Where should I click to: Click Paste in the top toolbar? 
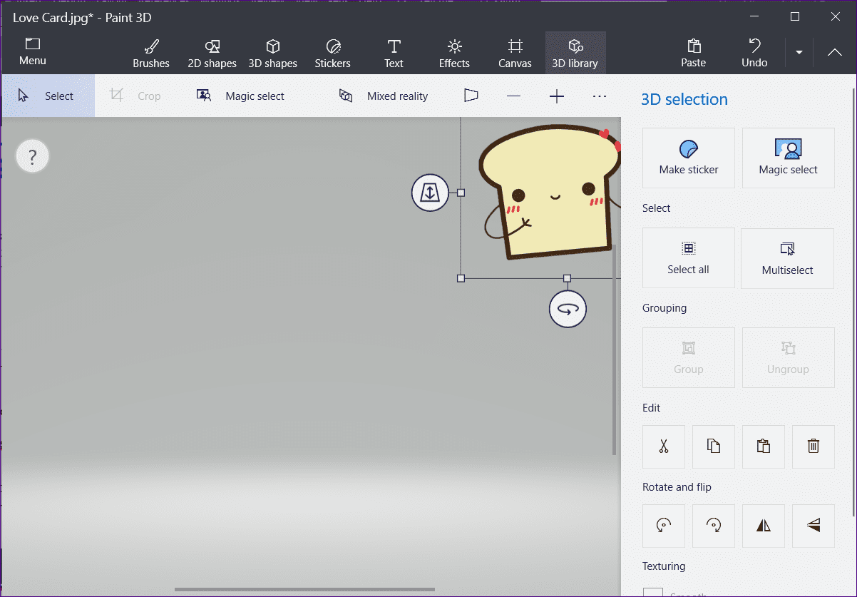(693, 53)
